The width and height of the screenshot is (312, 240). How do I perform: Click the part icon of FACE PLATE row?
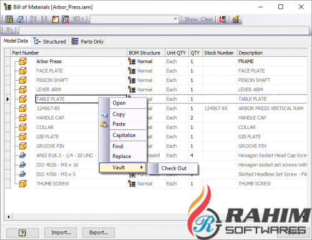tap(22, 71)
